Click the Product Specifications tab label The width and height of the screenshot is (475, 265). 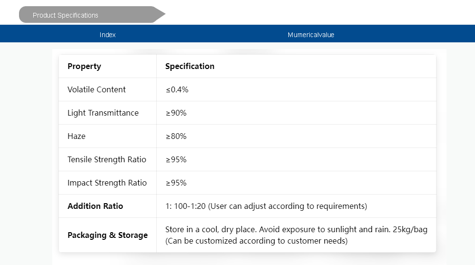click(66, 15)
